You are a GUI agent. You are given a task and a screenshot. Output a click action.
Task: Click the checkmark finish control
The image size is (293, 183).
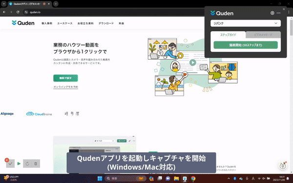point(10,163)
